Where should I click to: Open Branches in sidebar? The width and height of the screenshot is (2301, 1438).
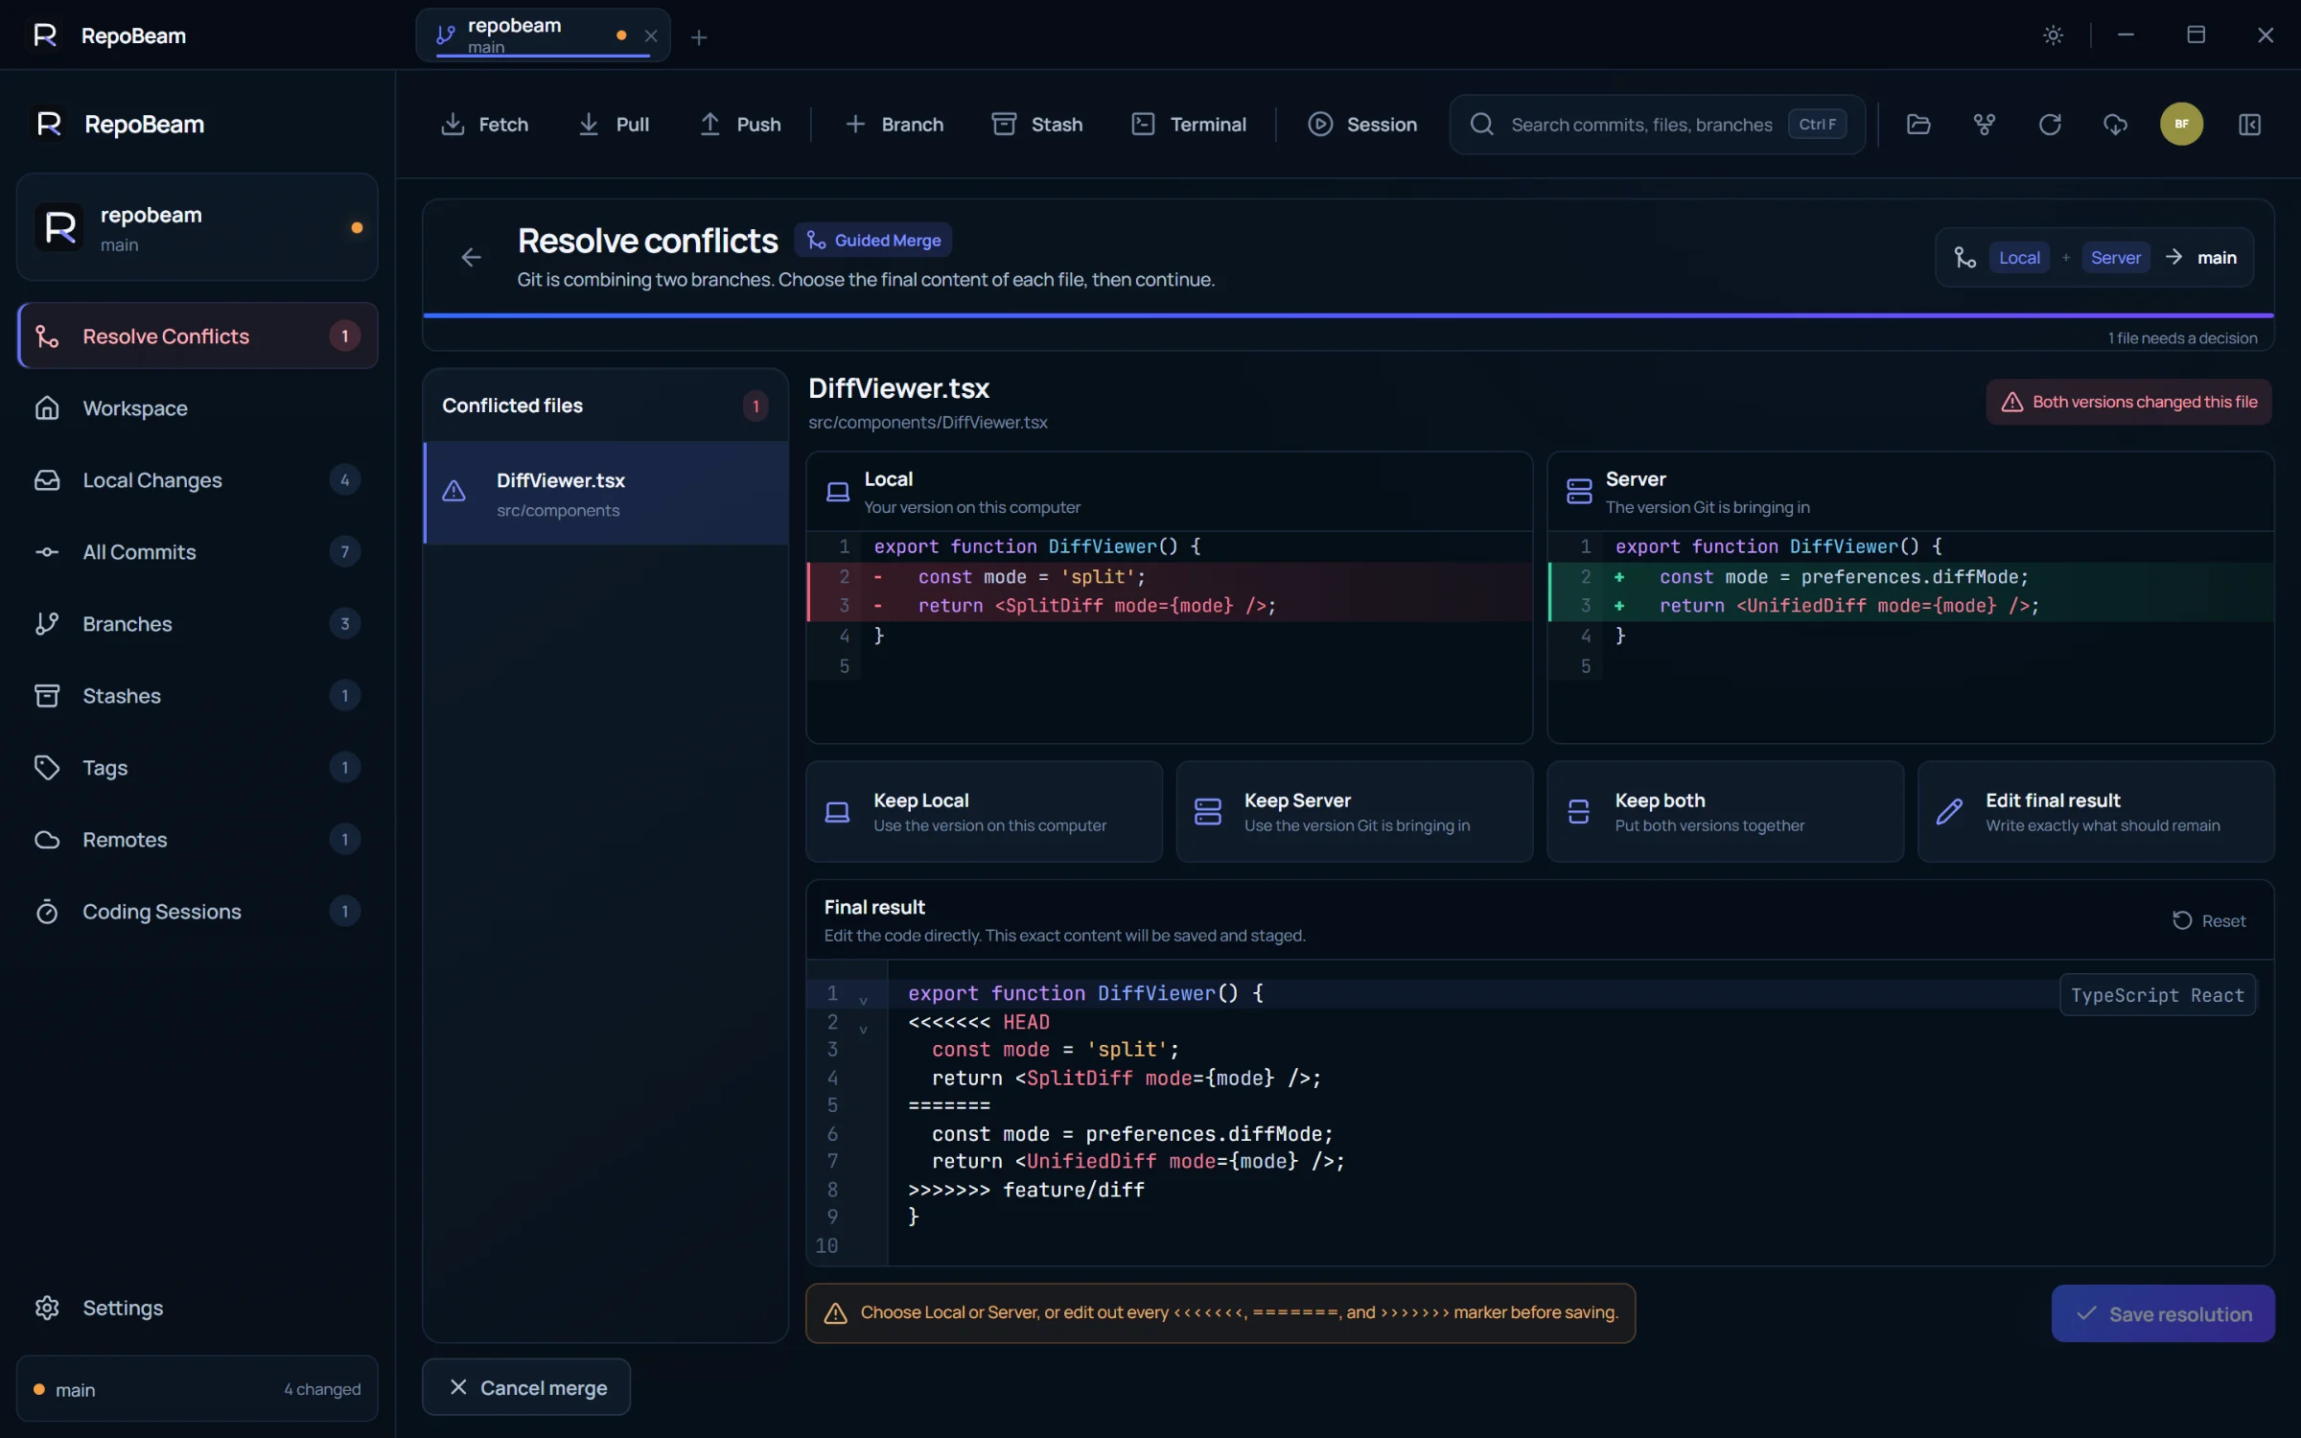198,623
